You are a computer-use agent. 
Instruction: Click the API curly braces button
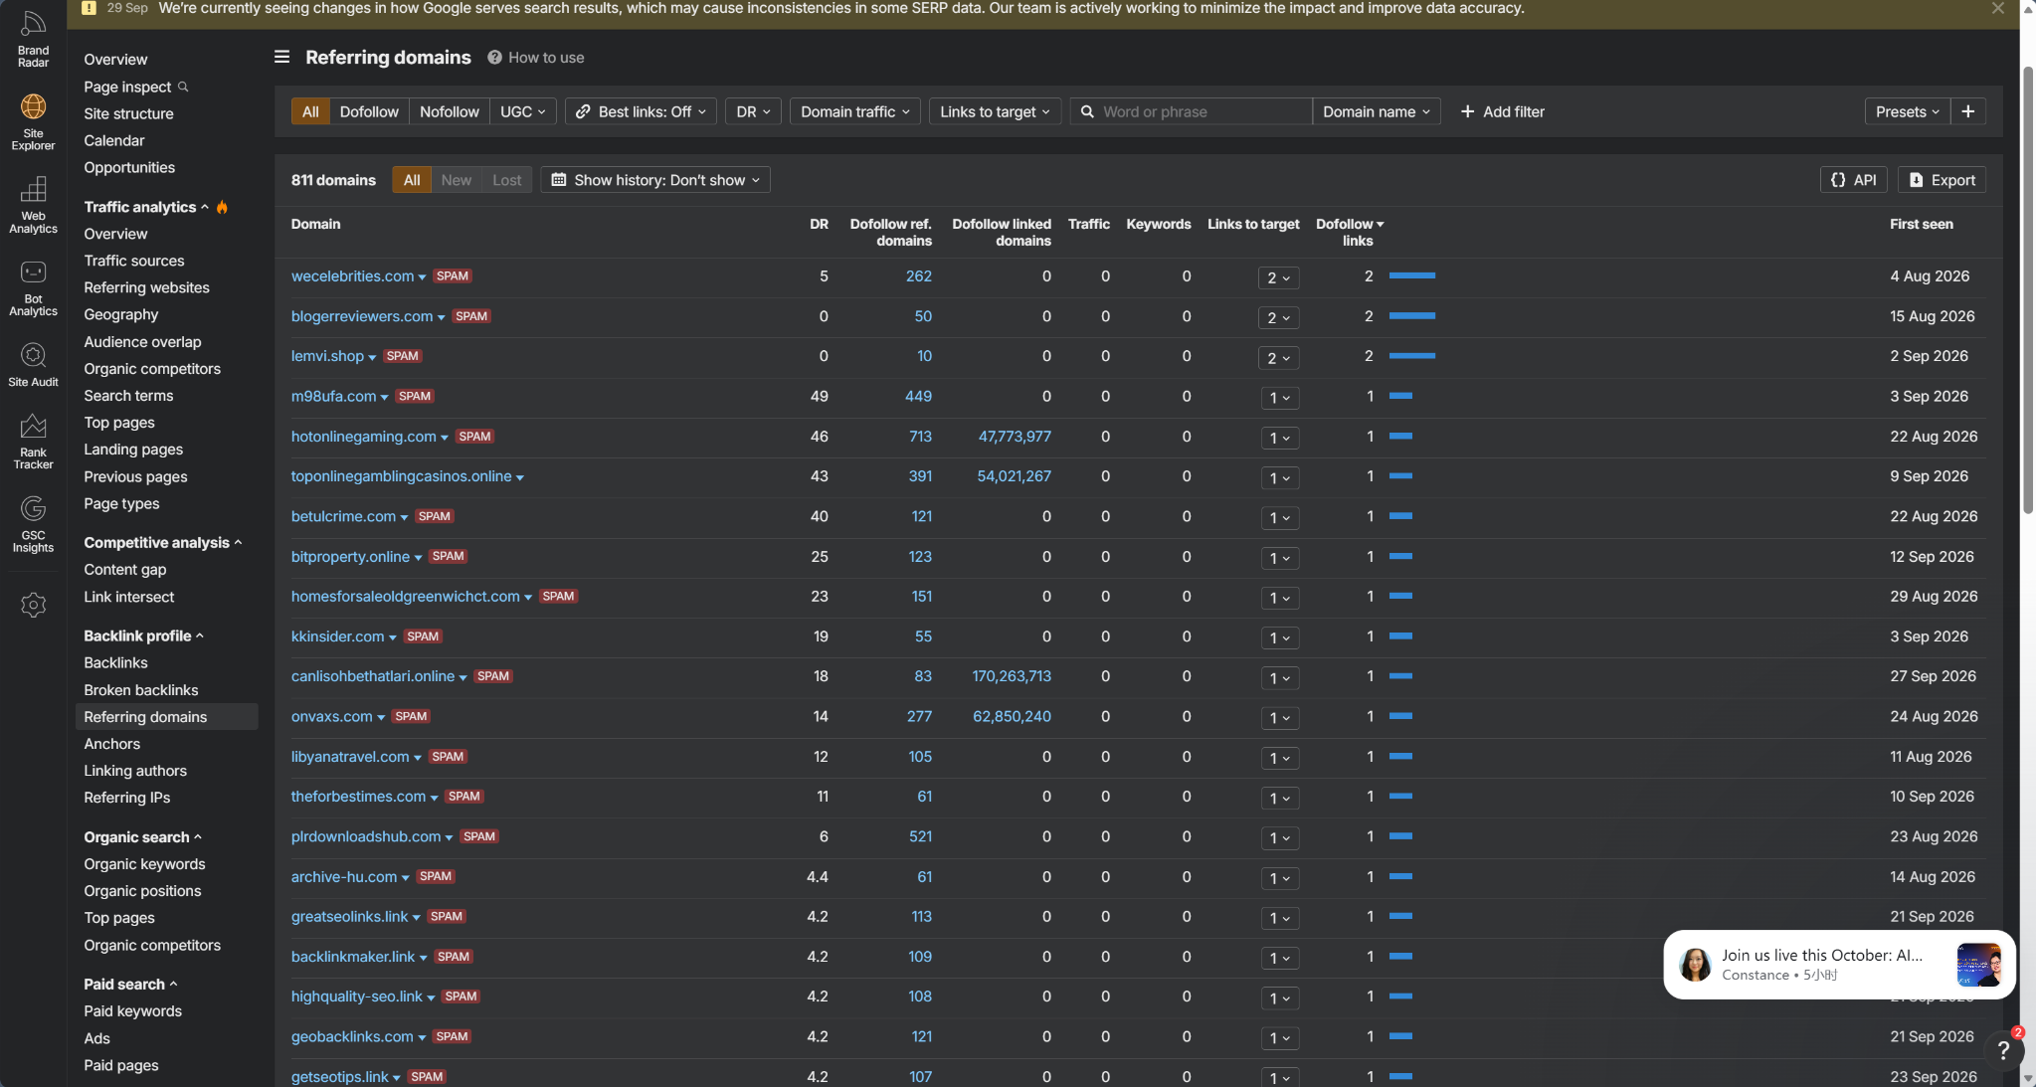coord(1853,180)
